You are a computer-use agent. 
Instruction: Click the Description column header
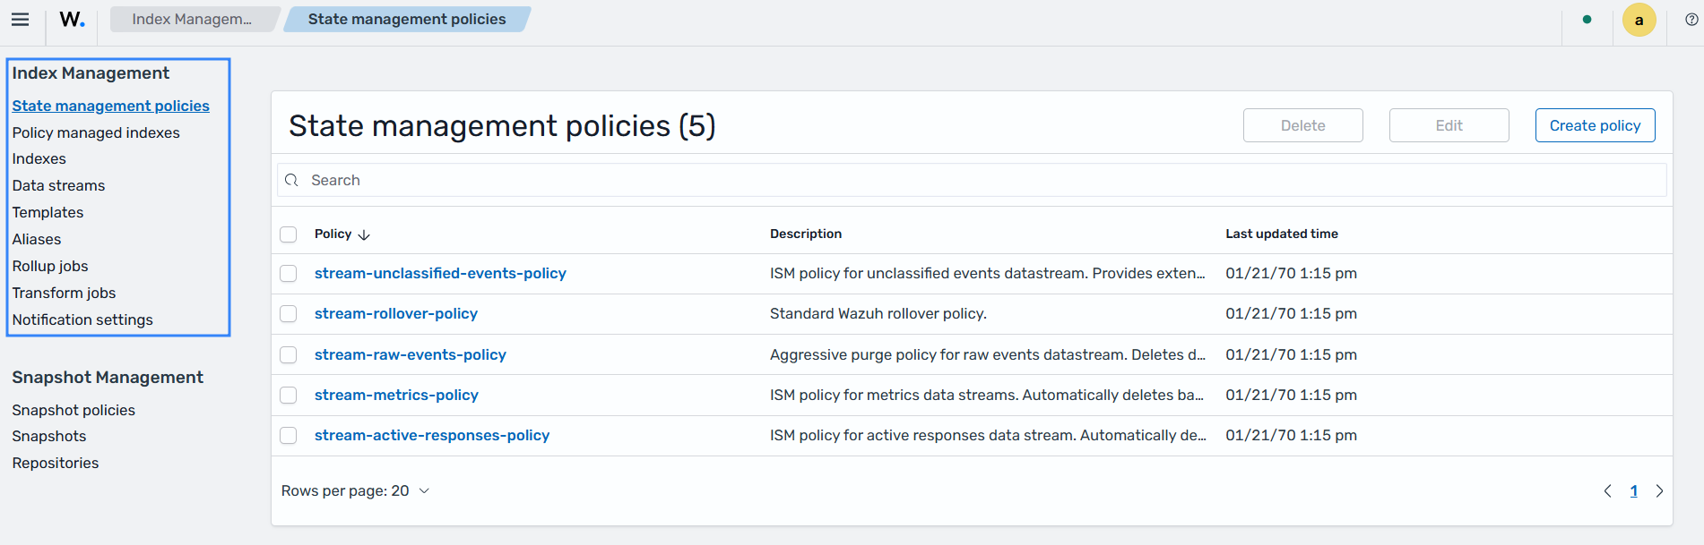pos(806,234)
